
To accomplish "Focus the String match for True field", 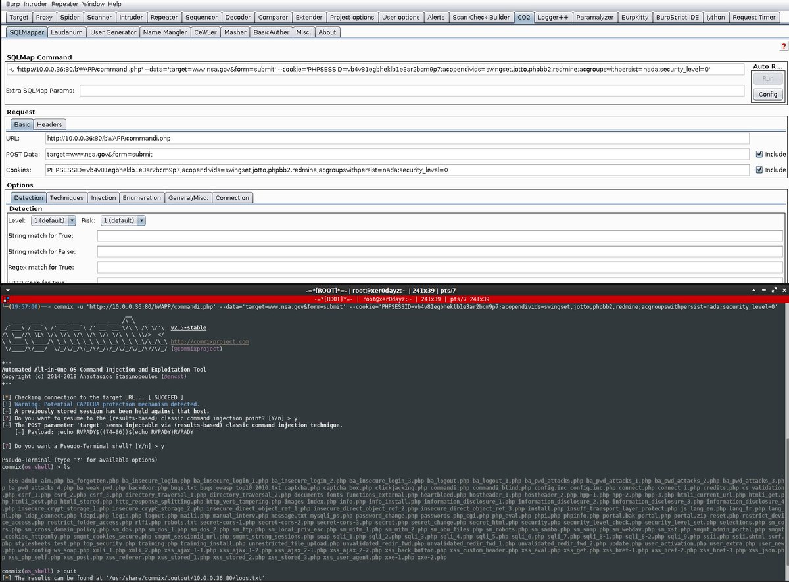I will [x=440, y=236].
